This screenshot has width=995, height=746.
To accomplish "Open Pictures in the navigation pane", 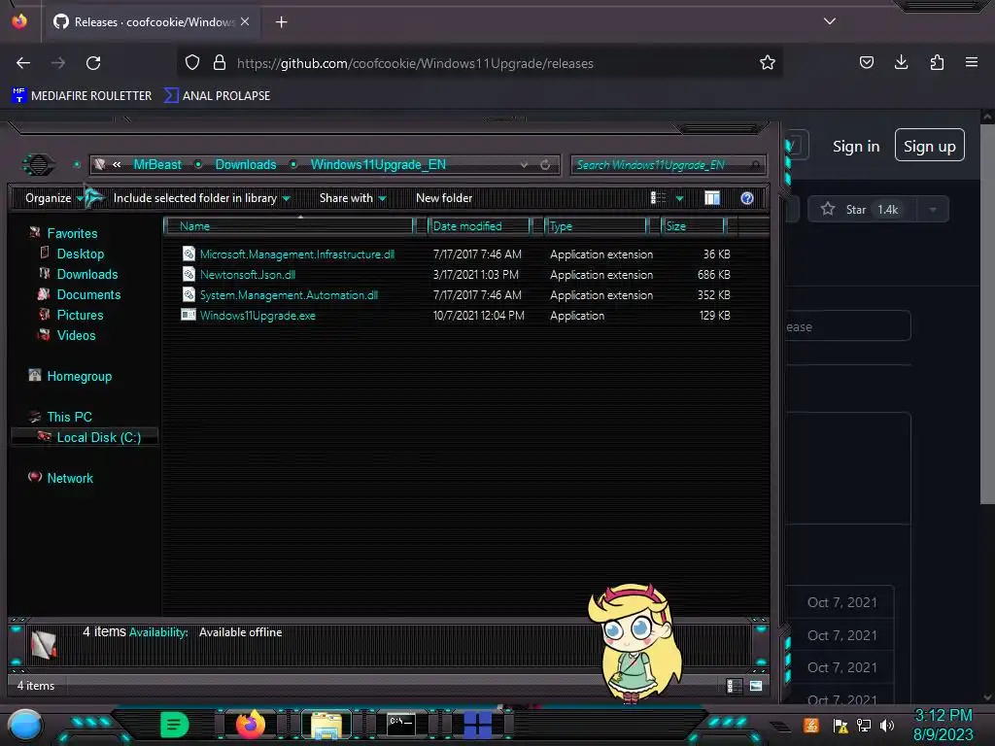I will pyautogui.click(x=80, y=315).
